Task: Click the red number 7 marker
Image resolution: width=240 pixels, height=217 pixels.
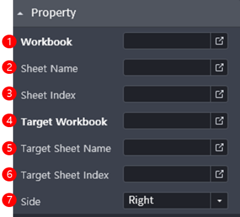Action: (x=9, y=200)
